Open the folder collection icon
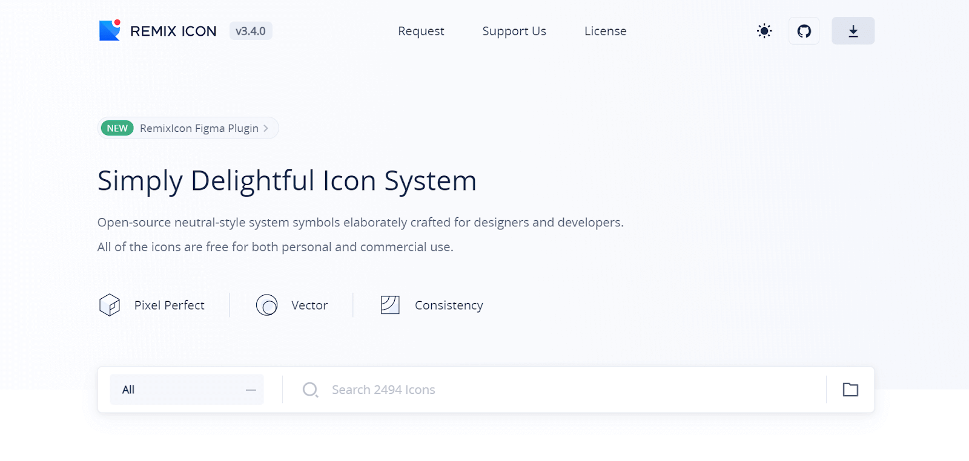This screenshot has height=461, width=969. 850,390
